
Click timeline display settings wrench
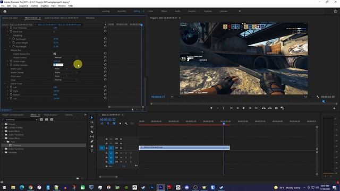(126, 124)
